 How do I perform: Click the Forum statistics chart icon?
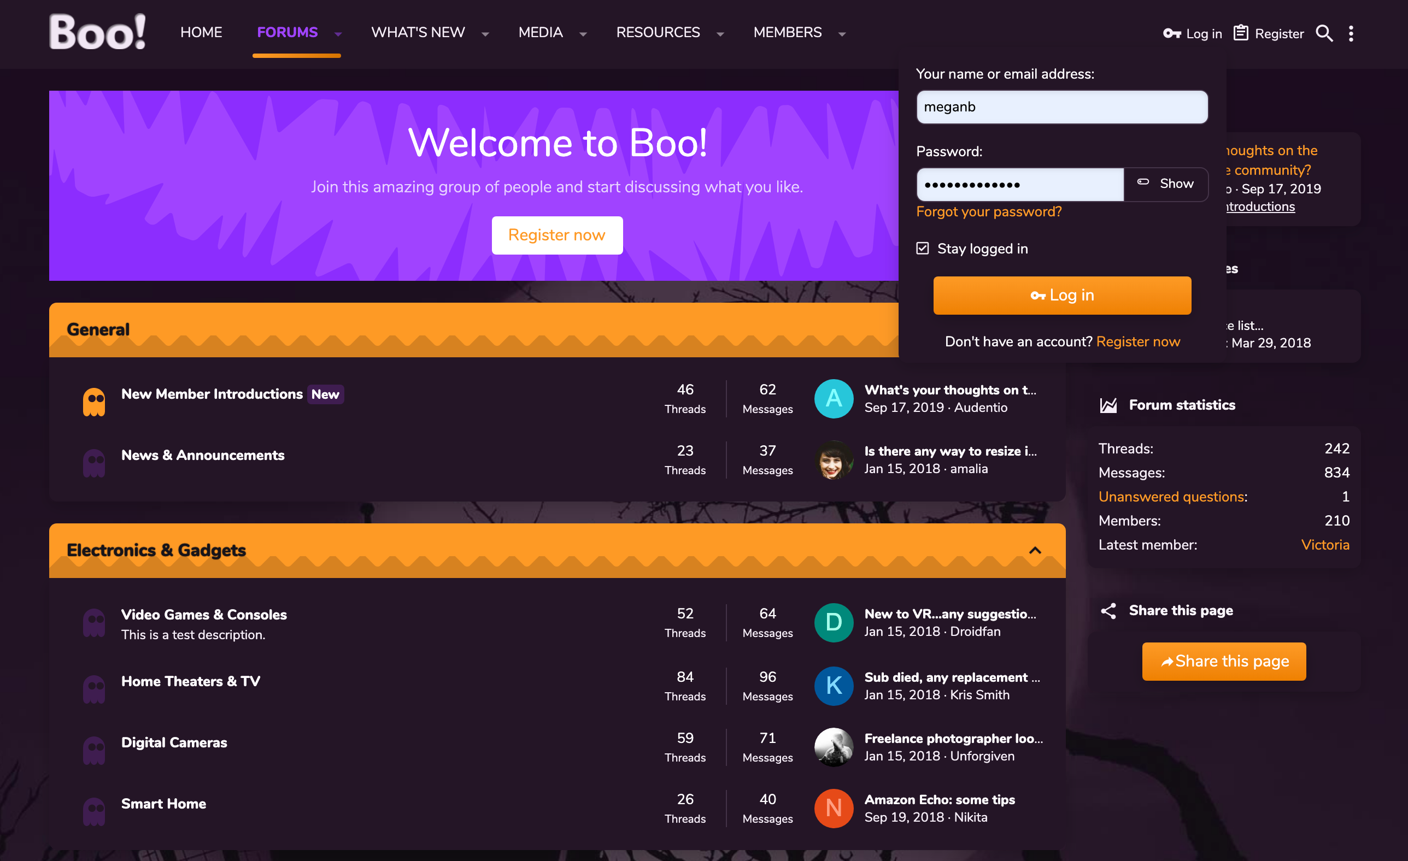pos(1108,405)
